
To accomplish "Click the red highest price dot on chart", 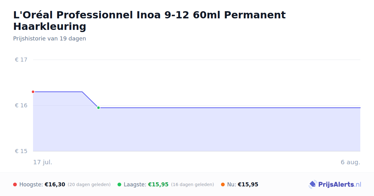I will pos(33,92).
